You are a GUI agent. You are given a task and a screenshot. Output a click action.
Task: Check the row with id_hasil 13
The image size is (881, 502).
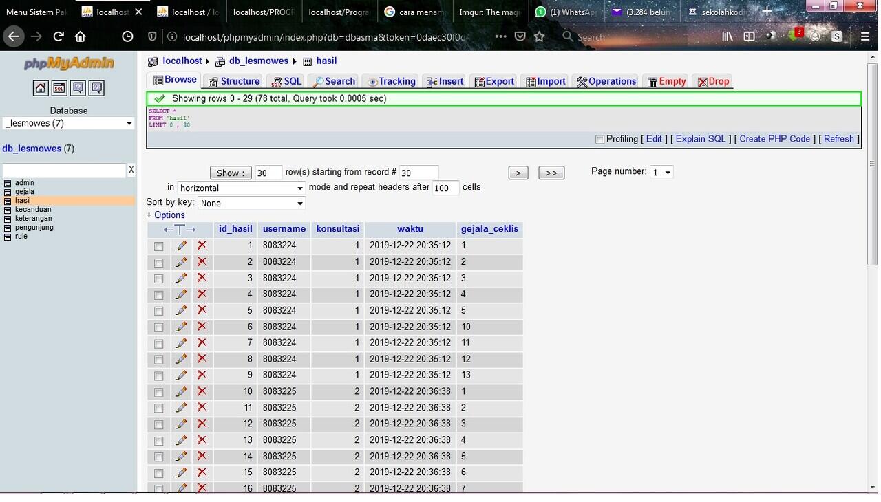click(x=159, y=441)
